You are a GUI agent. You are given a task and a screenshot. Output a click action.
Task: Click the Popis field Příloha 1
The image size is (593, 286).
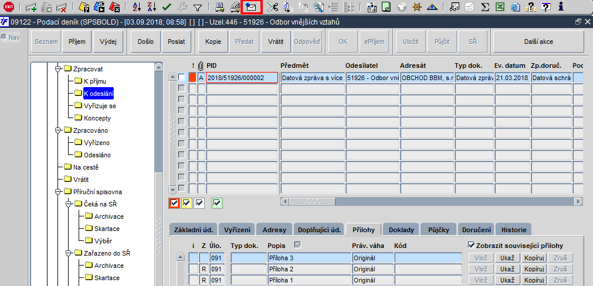pos(309,280)
